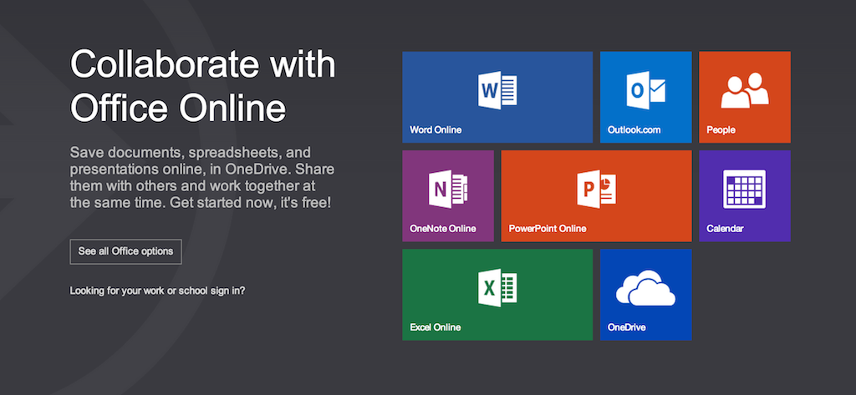Open Word Online via its W icon
Viewport: 856px width, 395px height.
coord(497,90)
